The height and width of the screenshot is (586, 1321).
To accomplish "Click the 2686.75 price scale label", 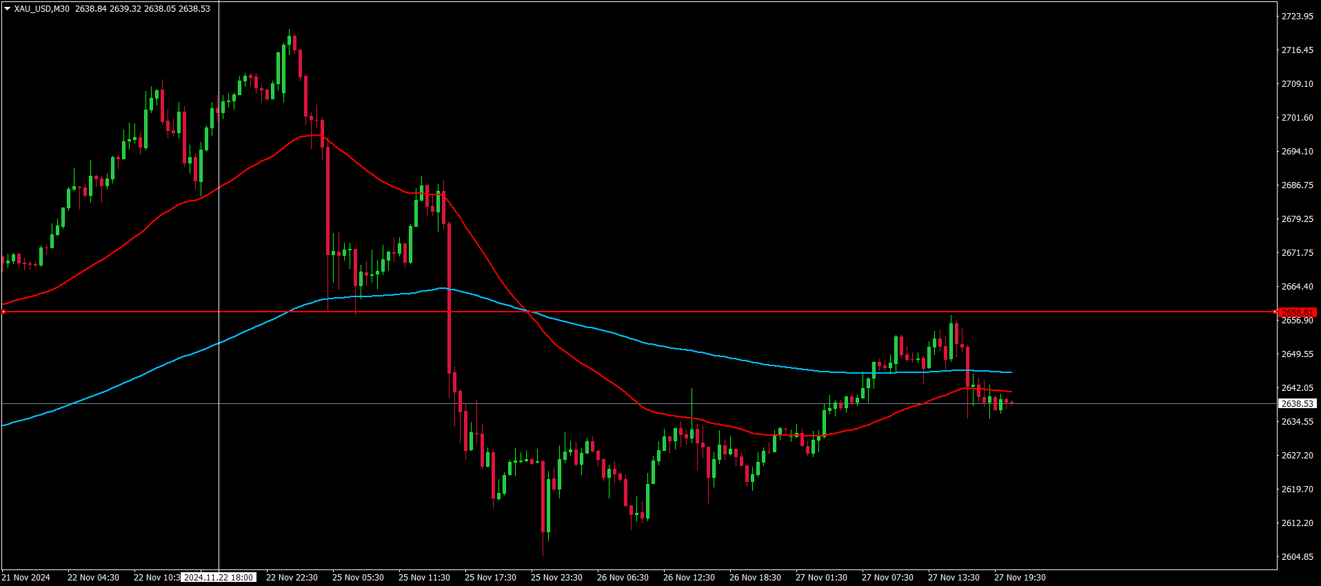I will pyautogui.click(x=1297, y=185).
